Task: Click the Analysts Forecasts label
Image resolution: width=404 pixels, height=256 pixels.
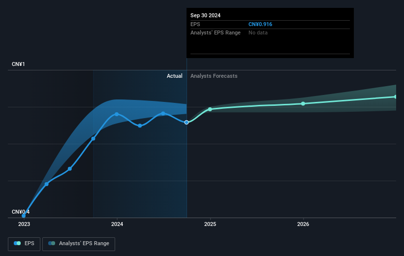Action: click(x=214, y=76)
